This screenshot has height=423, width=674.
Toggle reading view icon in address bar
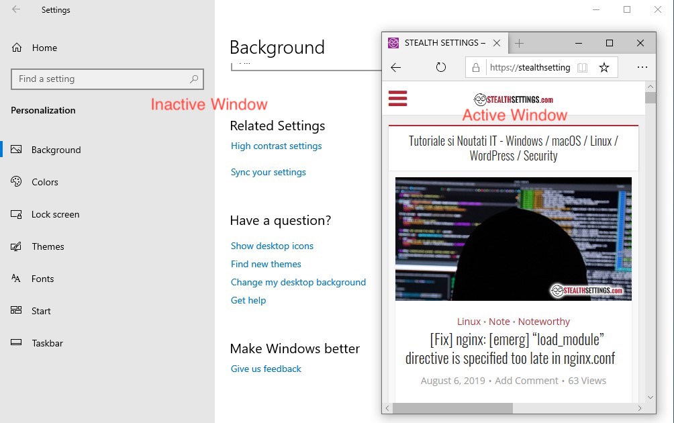[x=583, y=68]
